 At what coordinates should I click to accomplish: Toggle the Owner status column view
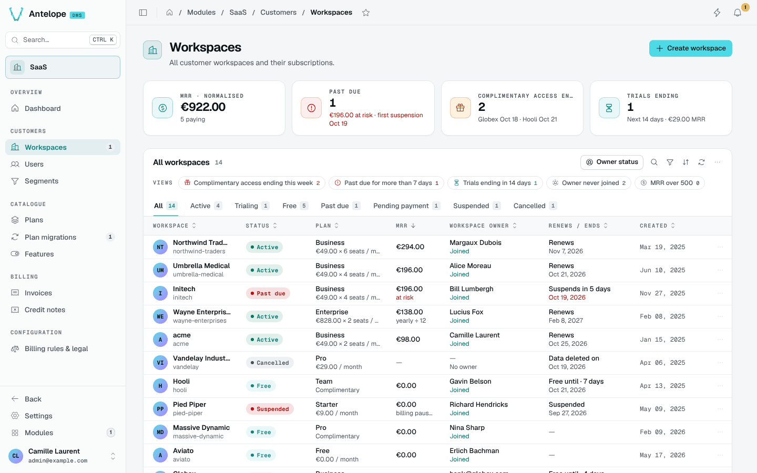(612, 162)
